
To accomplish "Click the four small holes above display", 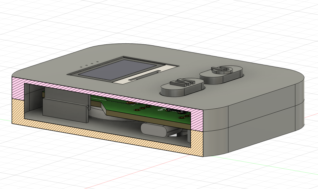I will point(89,64).
